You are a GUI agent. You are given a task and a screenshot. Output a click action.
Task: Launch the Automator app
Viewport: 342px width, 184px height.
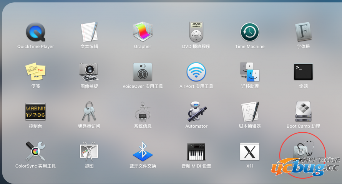[x=196, y=112]
